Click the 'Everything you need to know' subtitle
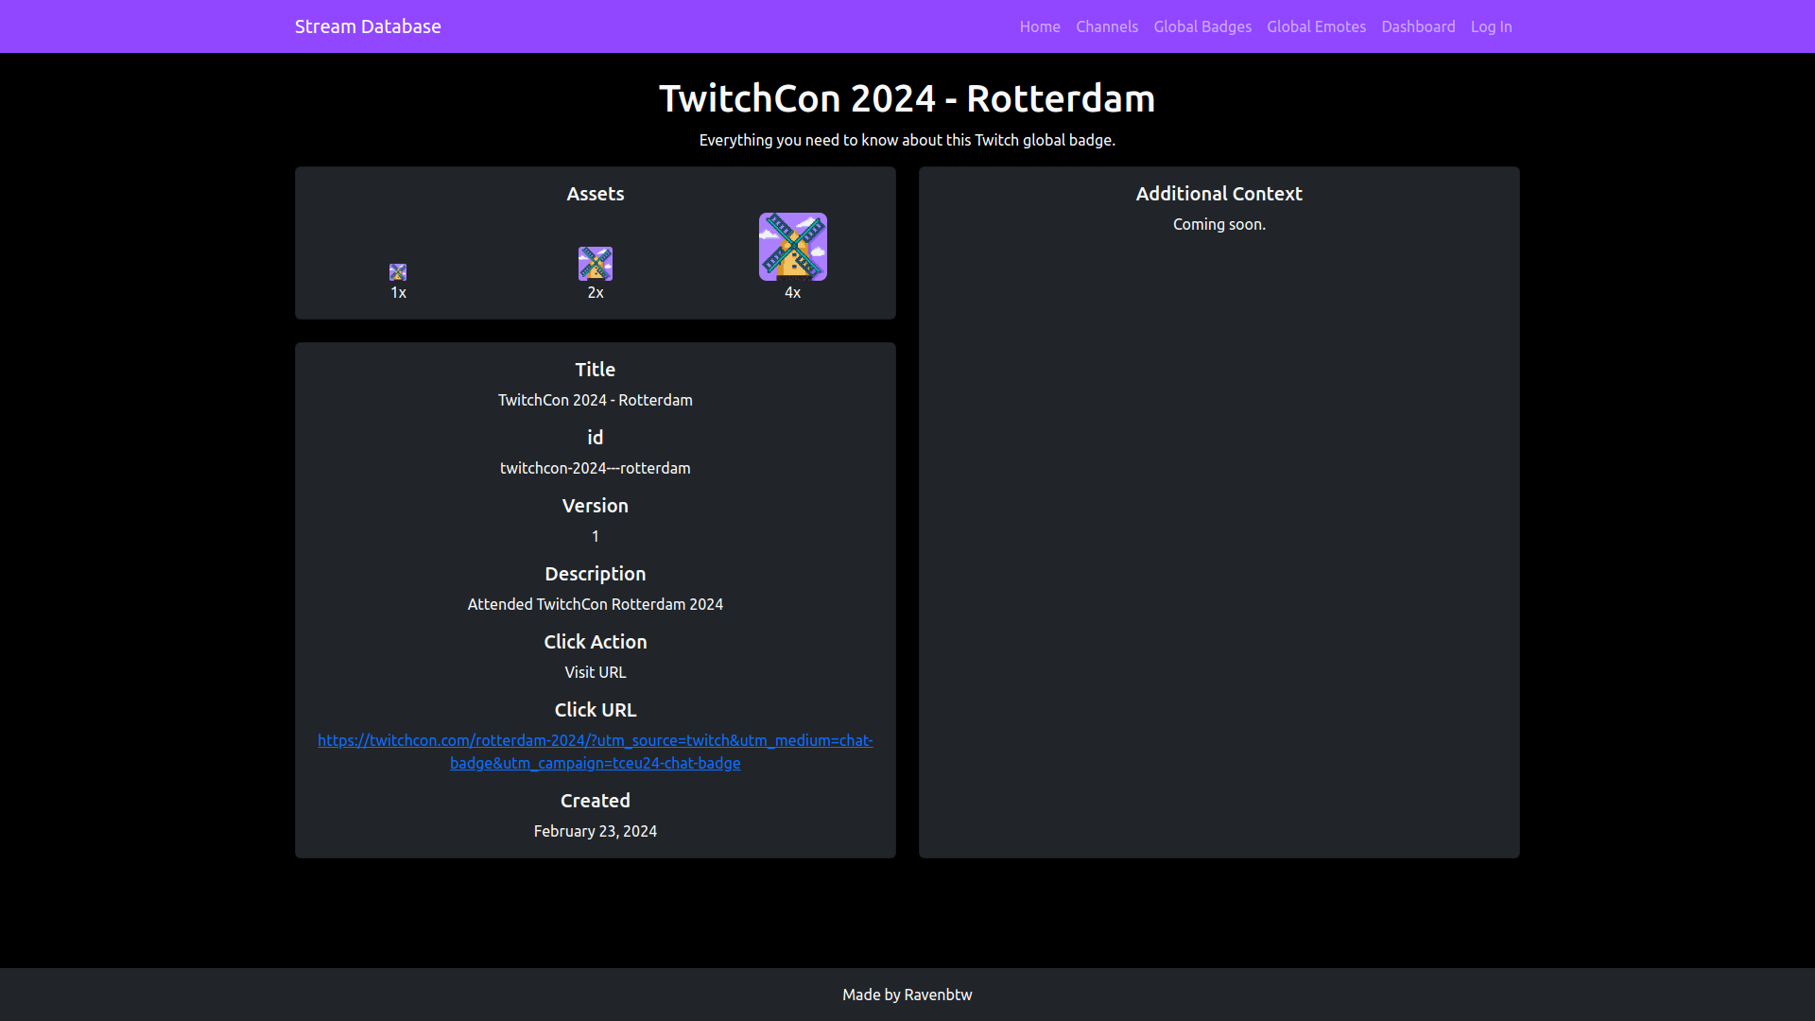 [x=907, y=140]
